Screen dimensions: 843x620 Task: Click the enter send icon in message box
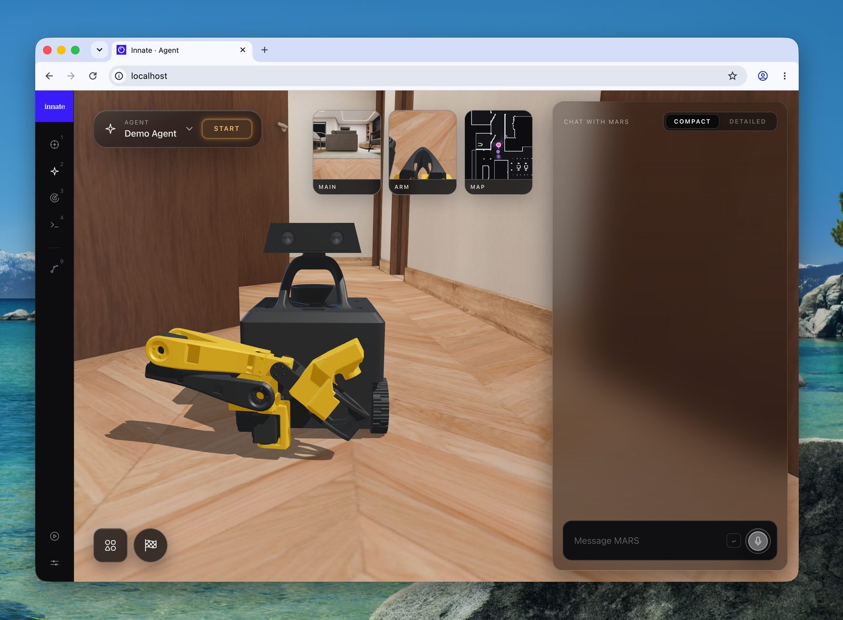tap(733, 541)
